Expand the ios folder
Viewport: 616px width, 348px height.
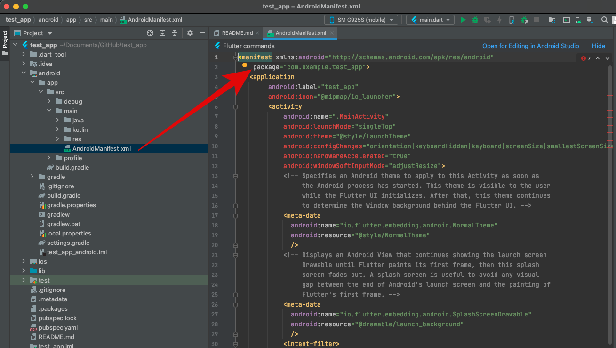point(24,261)
